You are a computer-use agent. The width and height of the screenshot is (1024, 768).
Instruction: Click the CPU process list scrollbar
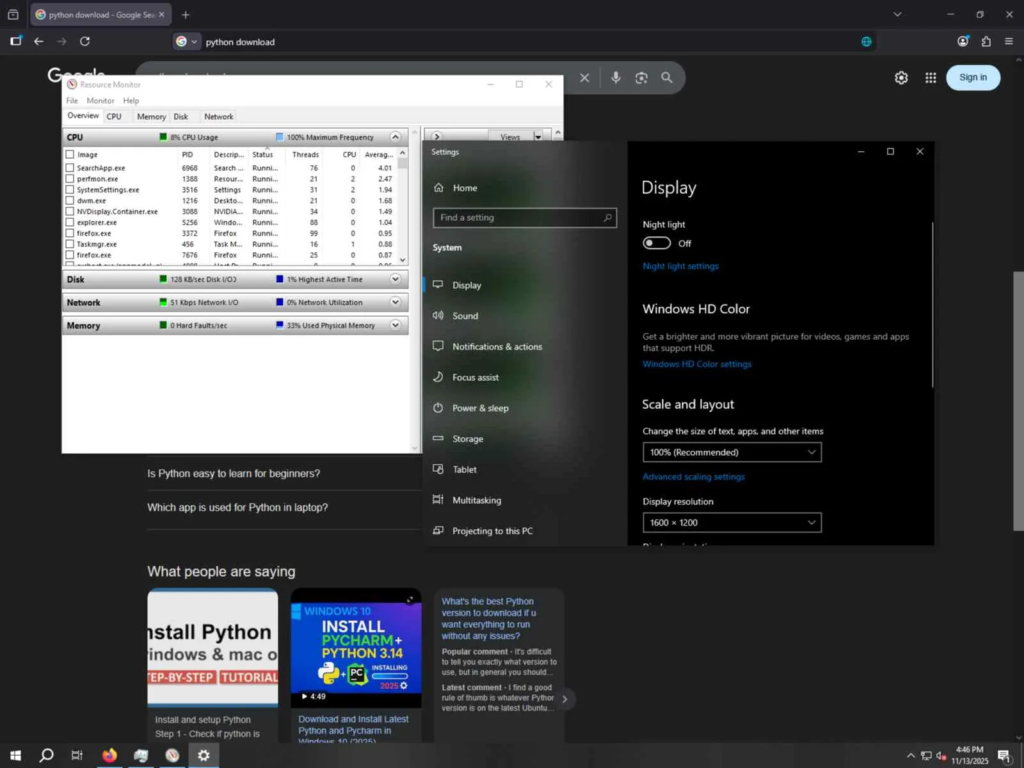[x=403, y=206]
